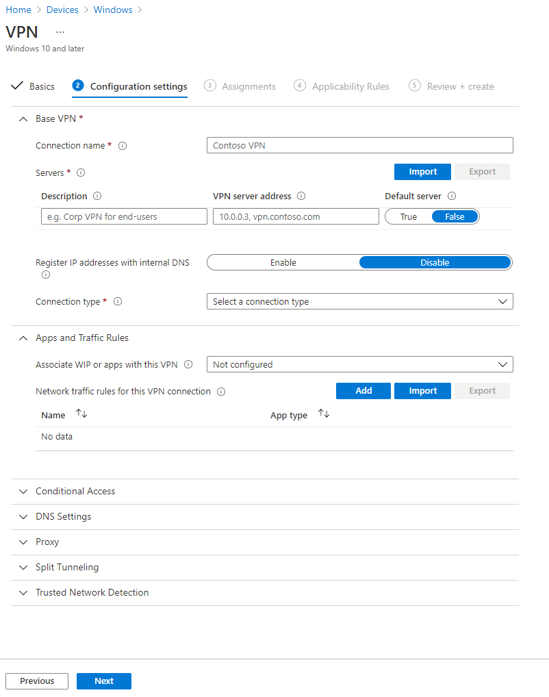
Task: Click the Network traffic rules info icon
Action: [x=220, y=391]
